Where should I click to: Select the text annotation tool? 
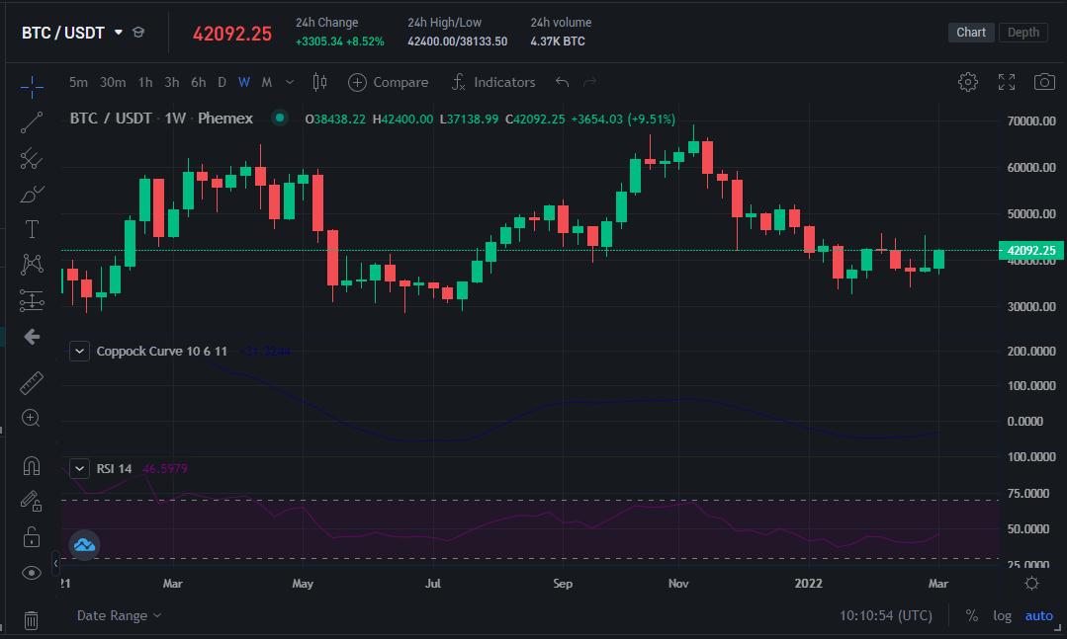[31, 228]
